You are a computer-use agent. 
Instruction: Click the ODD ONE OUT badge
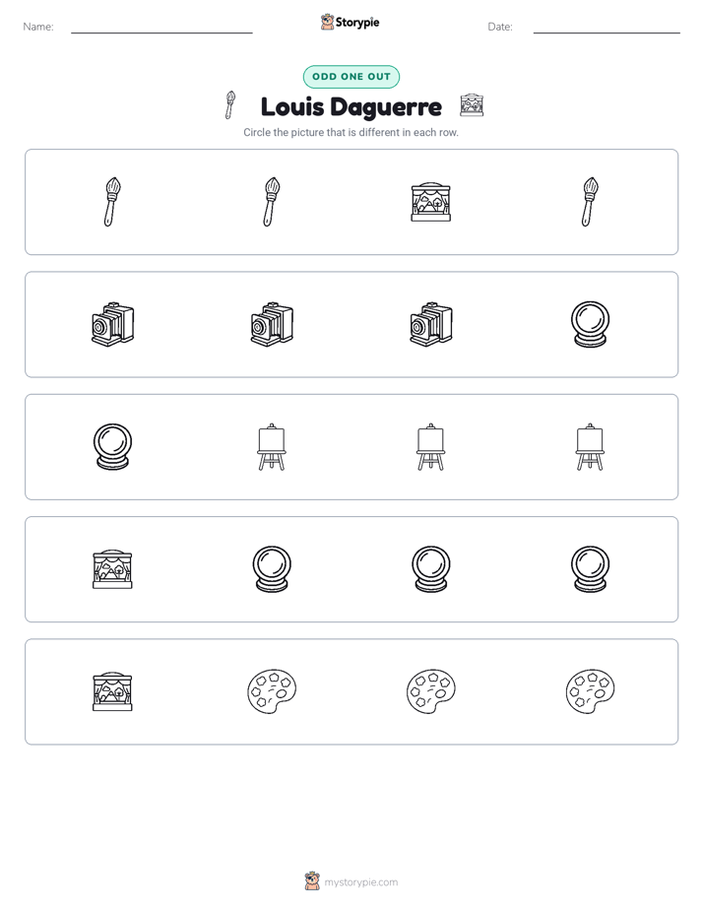pos(351,77)
